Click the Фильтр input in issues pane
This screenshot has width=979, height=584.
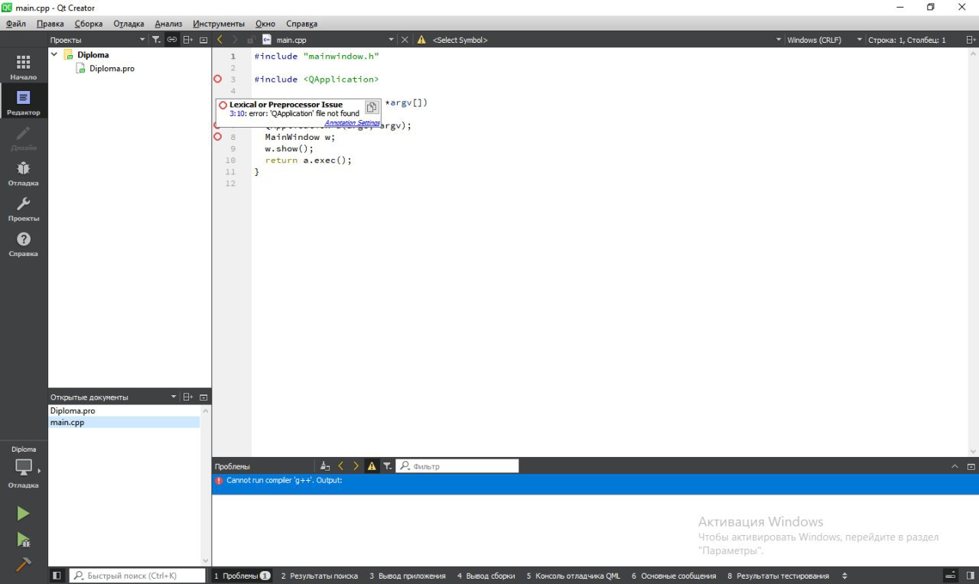tap(457, 466)
